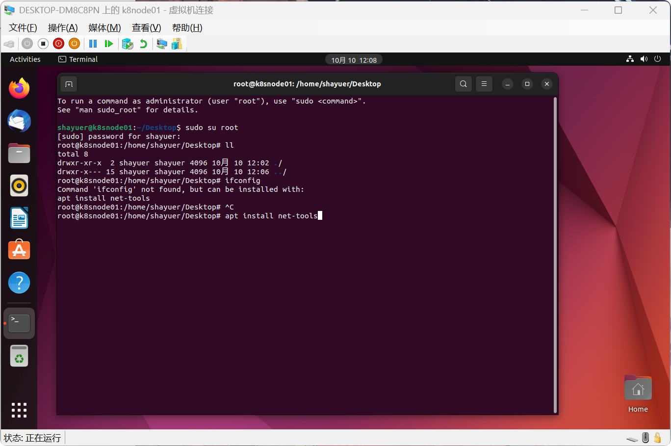Click the 'total 8' output line
671x446 pixels.
[x=73, y=154]
